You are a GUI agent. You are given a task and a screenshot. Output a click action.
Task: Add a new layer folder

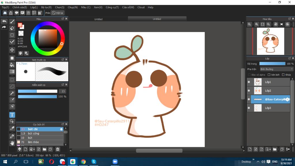pos(275,149)
